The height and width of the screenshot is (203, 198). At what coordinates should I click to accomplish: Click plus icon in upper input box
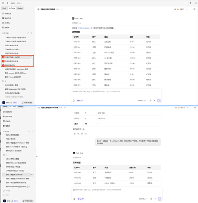pyautogui.click(x=154, y=101)
